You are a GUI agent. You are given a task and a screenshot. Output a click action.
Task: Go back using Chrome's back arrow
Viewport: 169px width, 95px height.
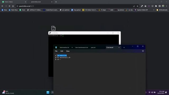2,6
